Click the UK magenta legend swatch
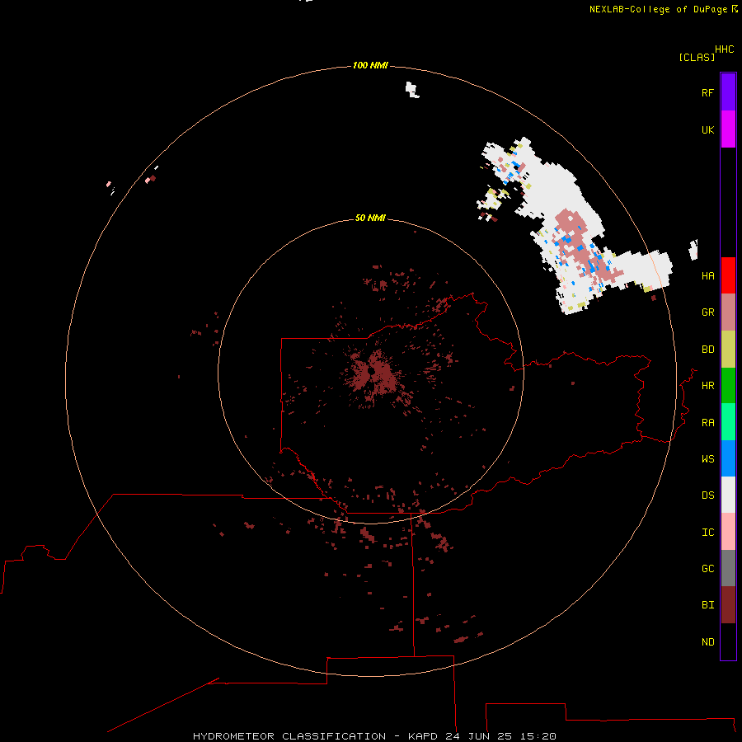Viewport: 742px width, 742px height. pyautogui.click(x=728, y=129)
